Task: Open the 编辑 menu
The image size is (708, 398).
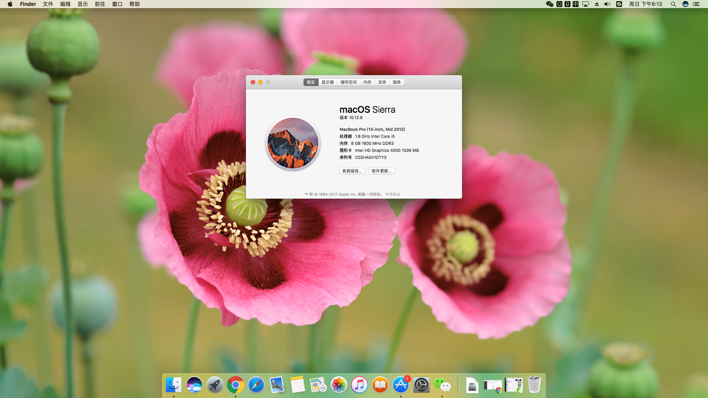Action: click(65, 4)
